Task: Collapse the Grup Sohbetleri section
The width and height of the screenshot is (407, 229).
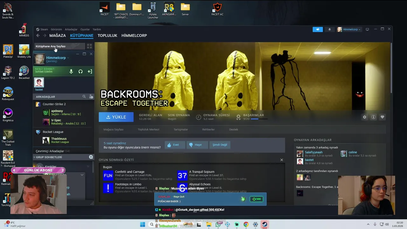Action: (x=34, y=157)
